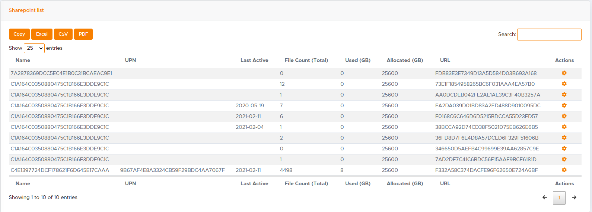This screenshot has width=592, height=212.
Task: Select pagination page 1
Action: [559, 198]
